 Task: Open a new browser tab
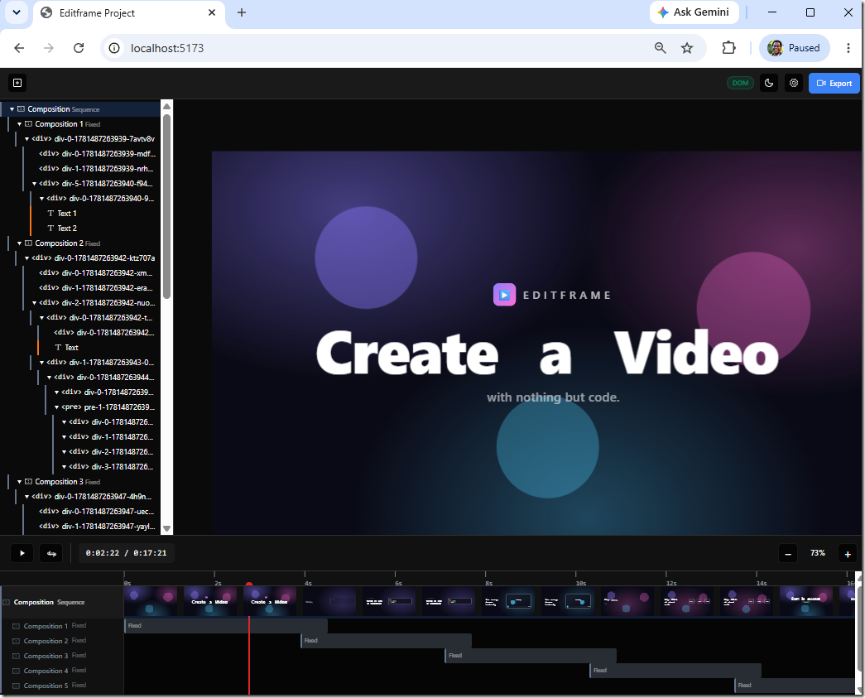pyautogui.click(x=242, y=12)
